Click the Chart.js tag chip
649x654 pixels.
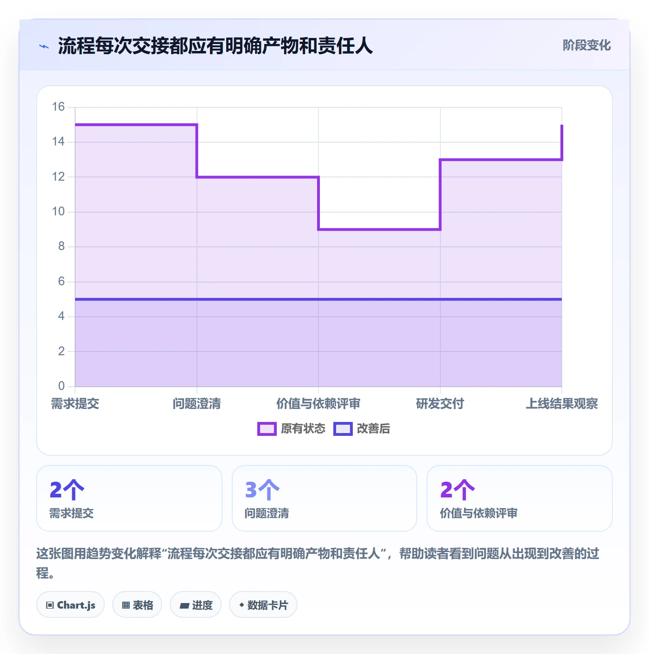pos(70,604)
